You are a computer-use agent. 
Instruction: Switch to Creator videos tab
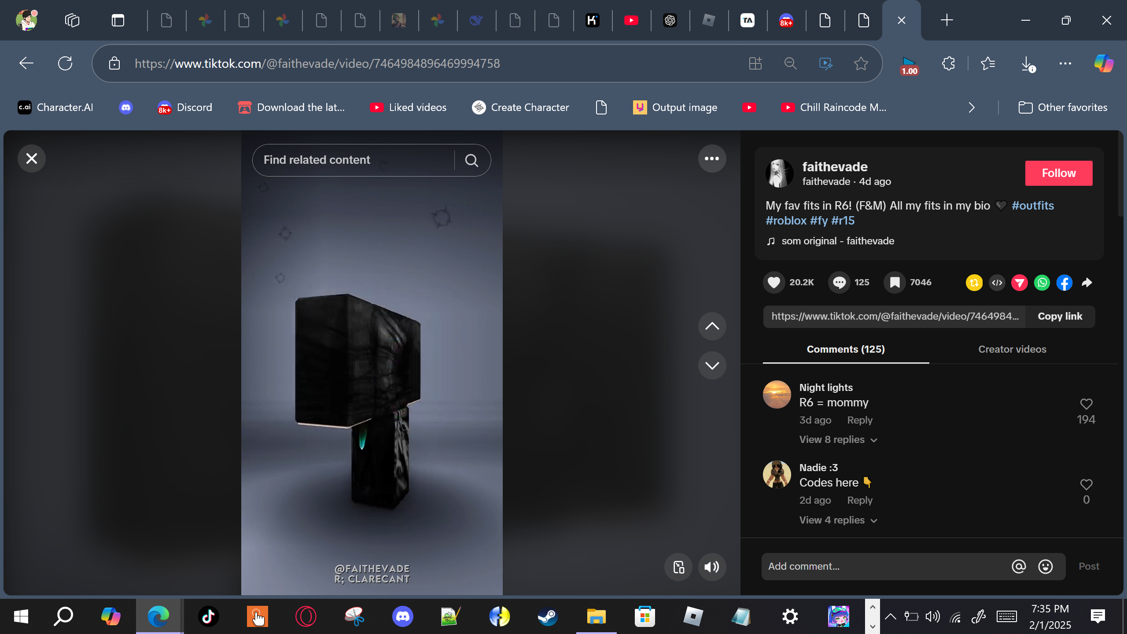click(1012, 349)
